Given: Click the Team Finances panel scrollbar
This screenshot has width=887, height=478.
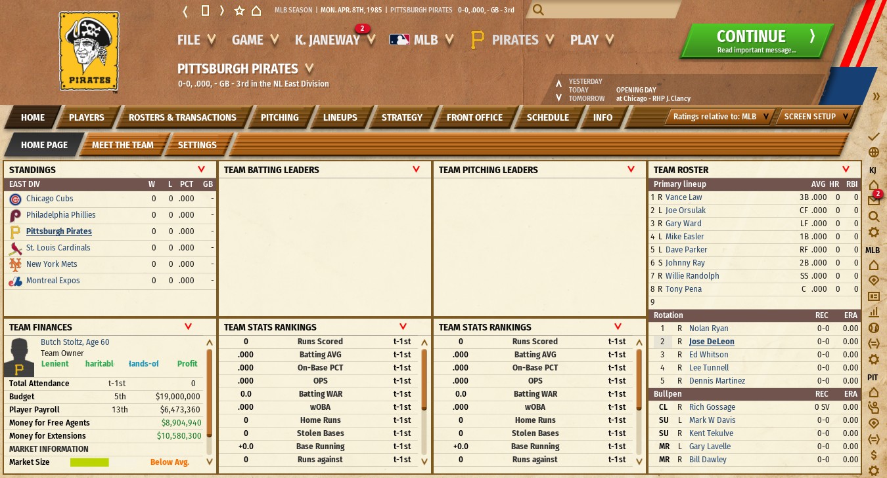Looking at the screenshot, I should 210,393.
